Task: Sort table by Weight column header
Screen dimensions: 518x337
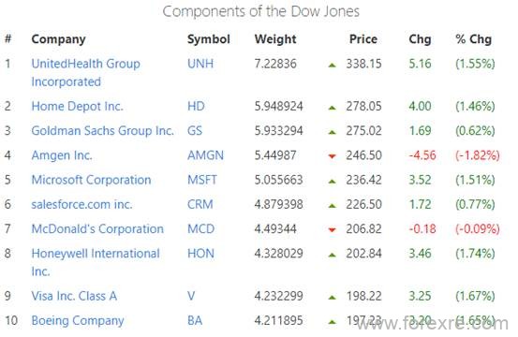Action: point(275,39)
